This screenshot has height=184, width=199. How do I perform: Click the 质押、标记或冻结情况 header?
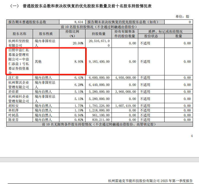165,32
